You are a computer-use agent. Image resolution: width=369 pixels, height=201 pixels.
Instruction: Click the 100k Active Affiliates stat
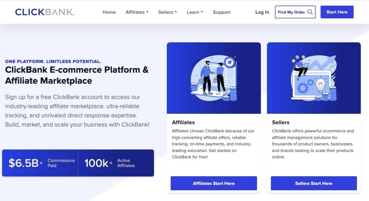tap(110, 163)
